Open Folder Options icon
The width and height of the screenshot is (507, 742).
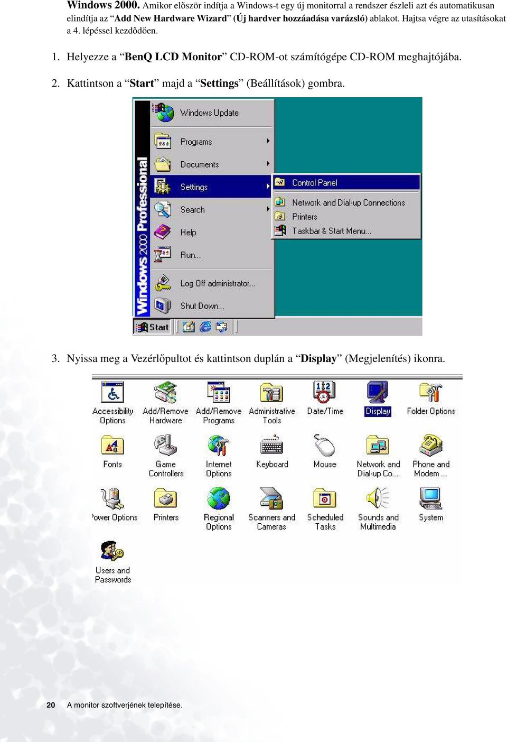[x=430, y=393]
